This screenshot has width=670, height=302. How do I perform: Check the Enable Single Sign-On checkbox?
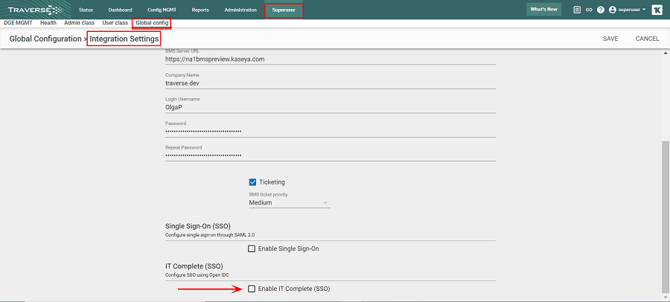click(252, 248)
